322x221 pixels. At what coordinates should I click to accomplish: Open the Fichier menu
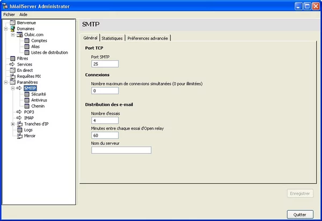click(9, 14)
